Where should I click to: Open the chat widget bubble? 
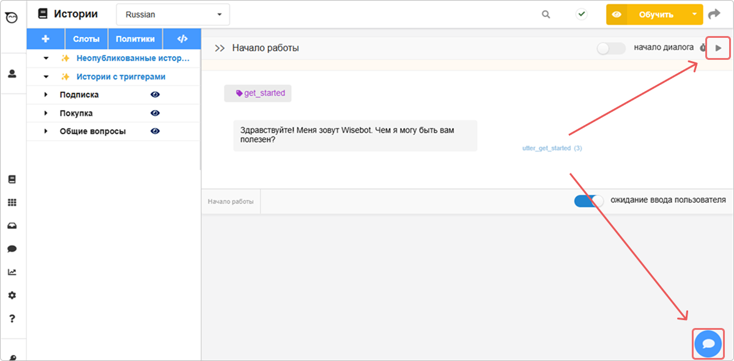[x=708, y=343]
